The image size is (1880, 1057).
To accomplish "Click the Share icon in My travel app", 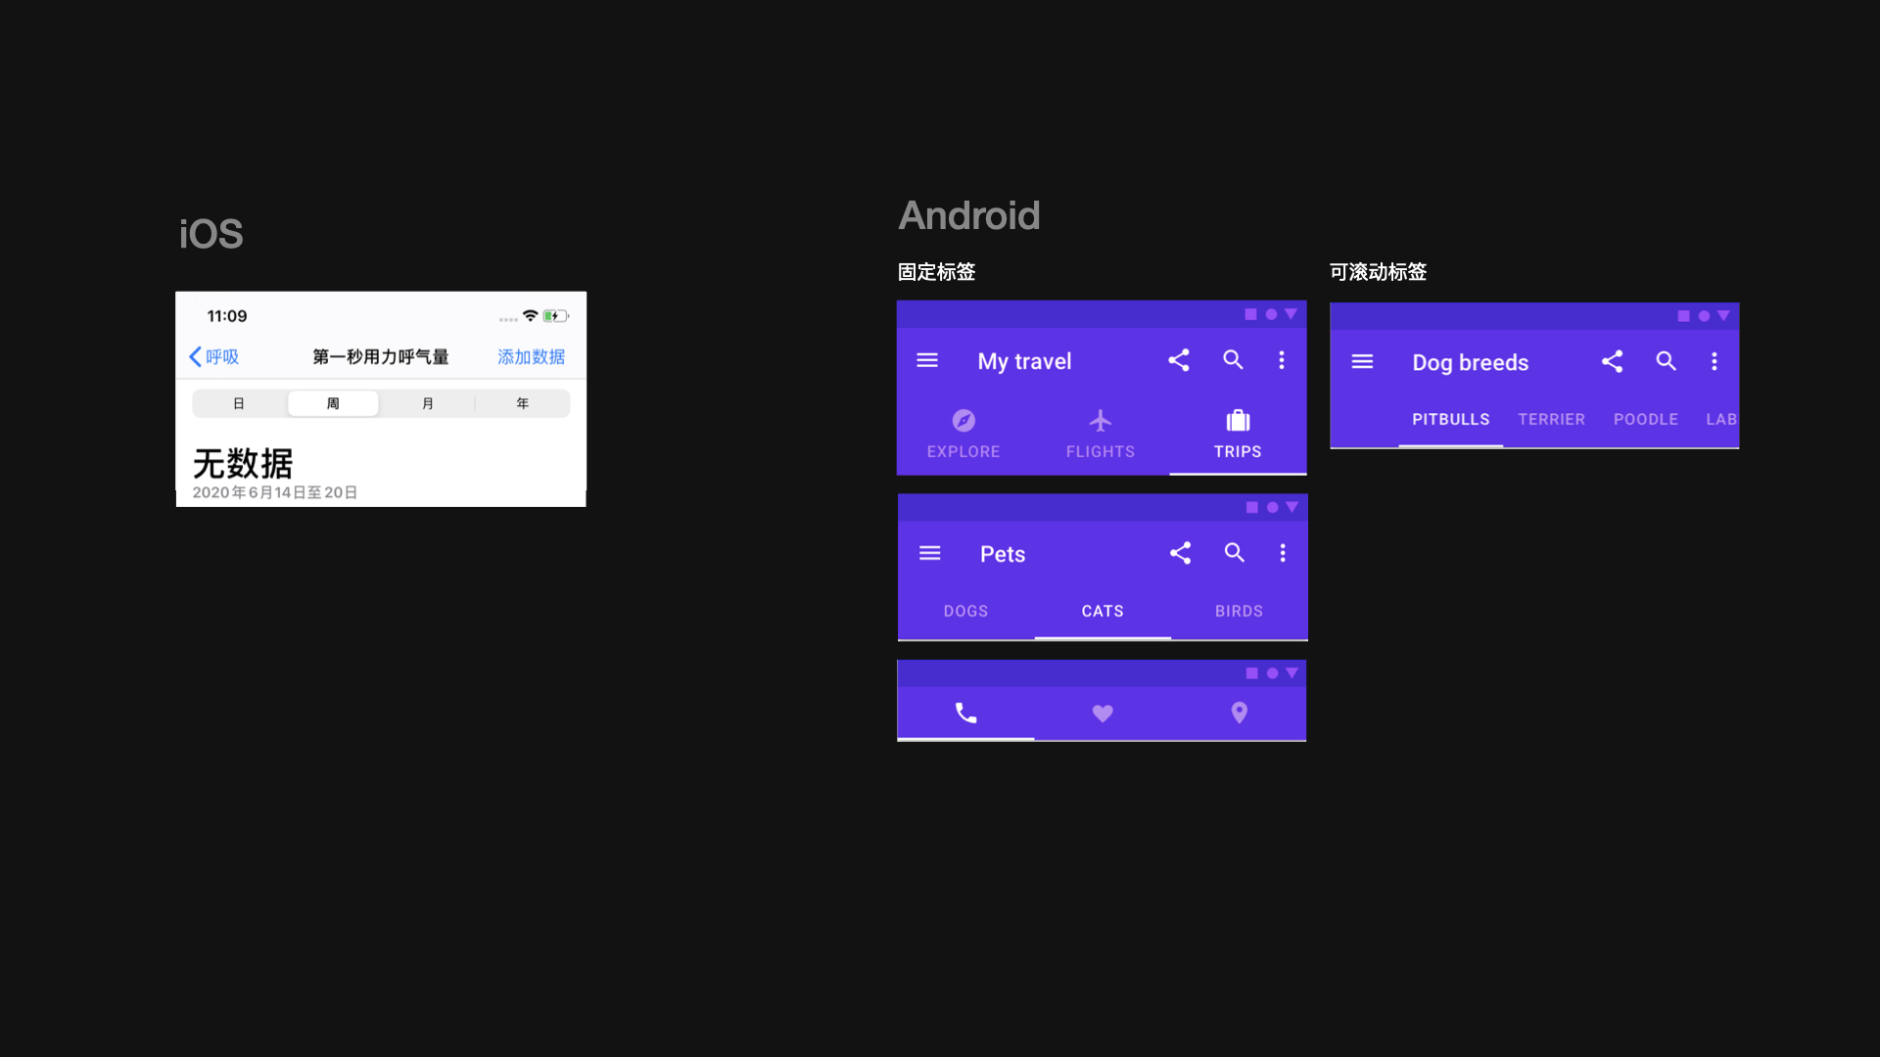I will pyautogui.click(x=1179, y=360).
